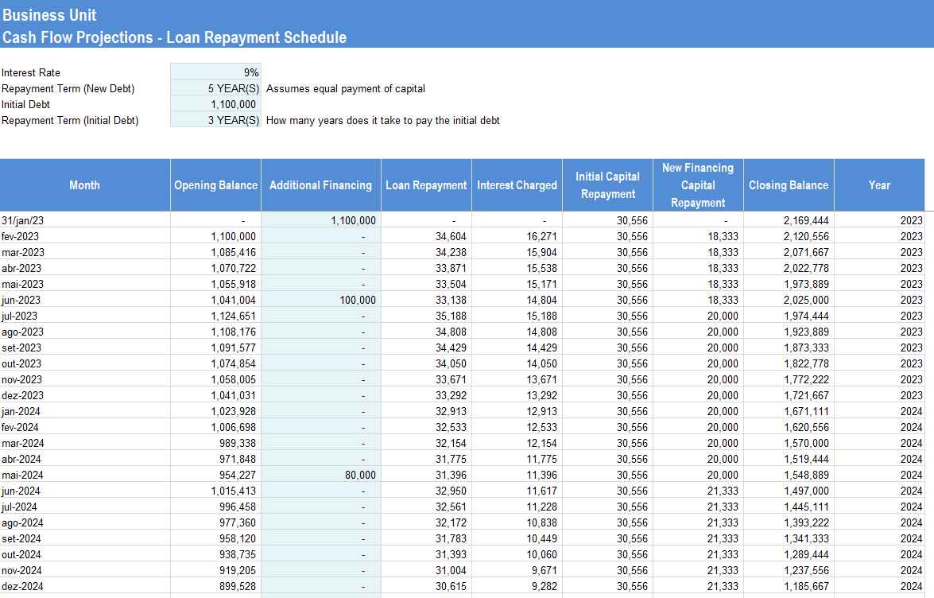Click the Loan Repayment column header
The height and width of the screenshot is (598, 934).
[426, 184]
